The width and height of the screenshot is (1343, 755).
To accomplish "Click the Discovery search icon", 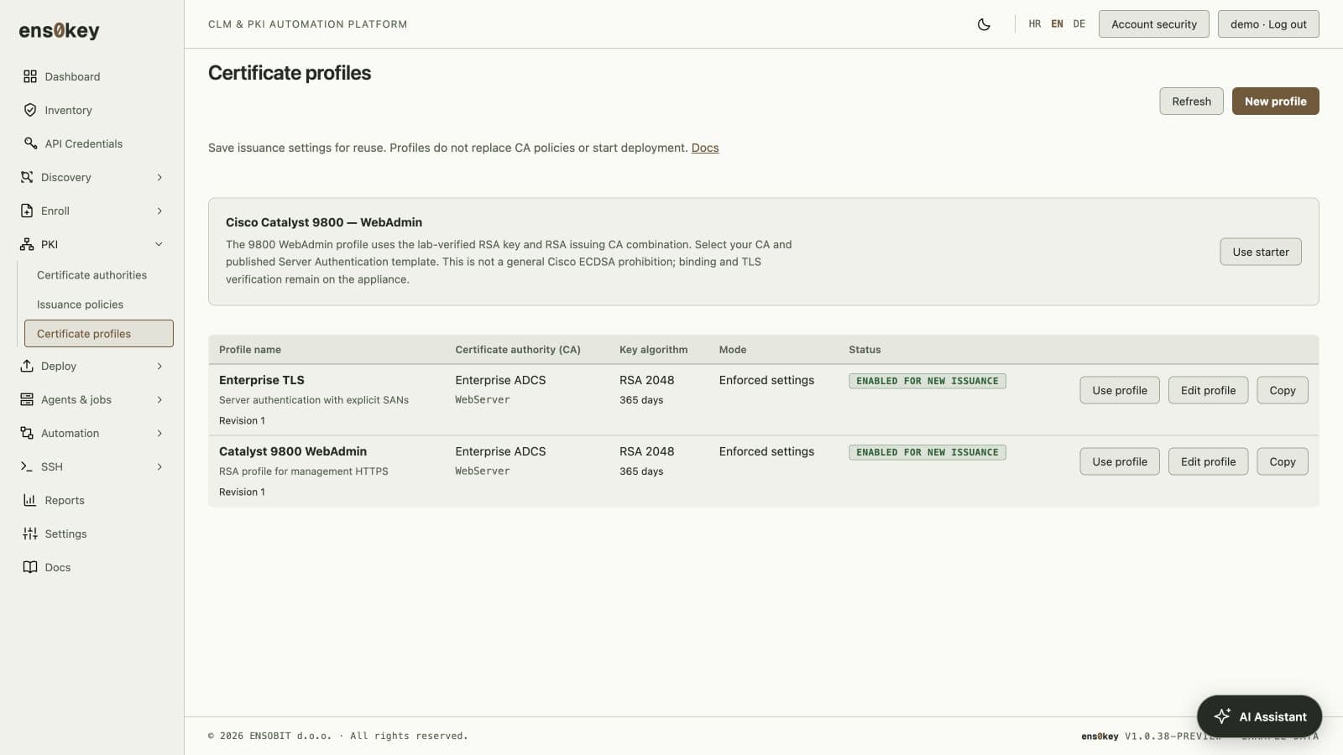I will (x=27, y=177).
